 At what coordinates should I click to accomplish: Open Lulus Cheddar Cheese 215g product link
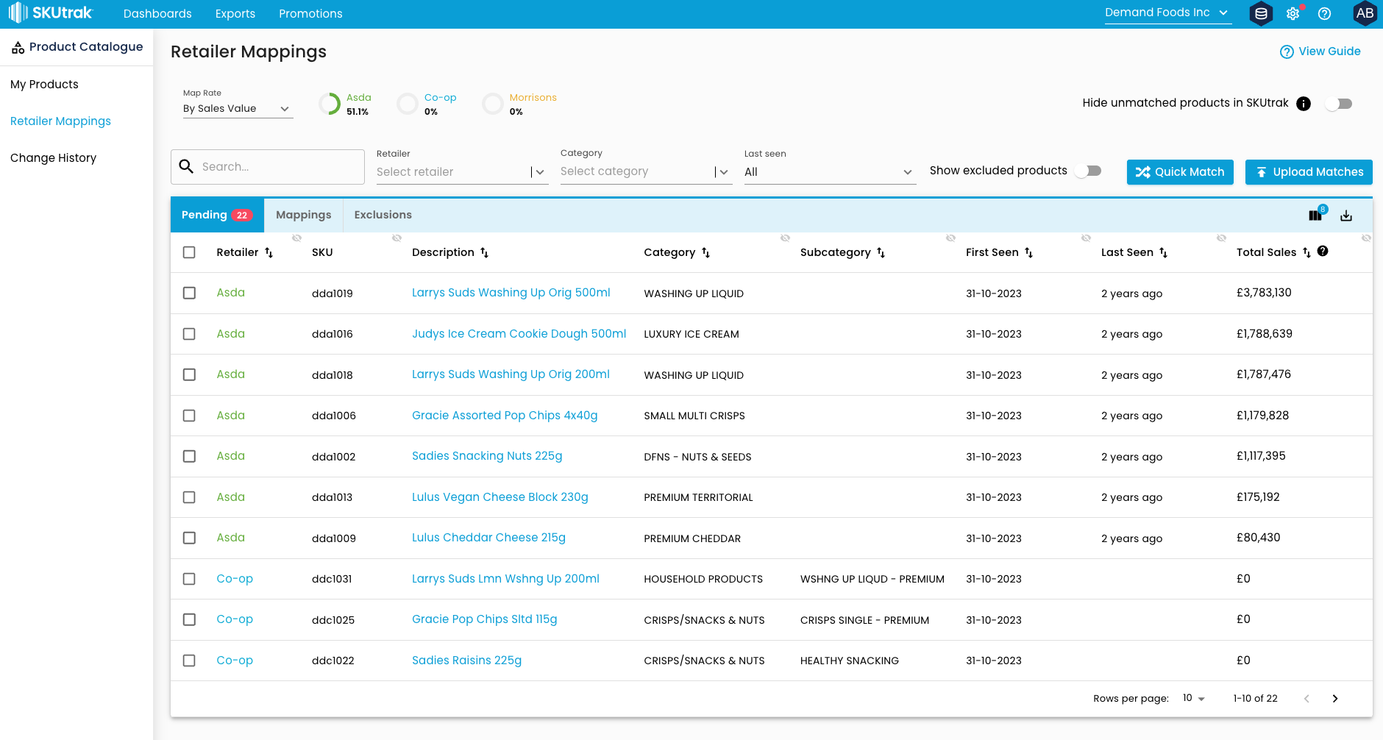pos(488,538)
